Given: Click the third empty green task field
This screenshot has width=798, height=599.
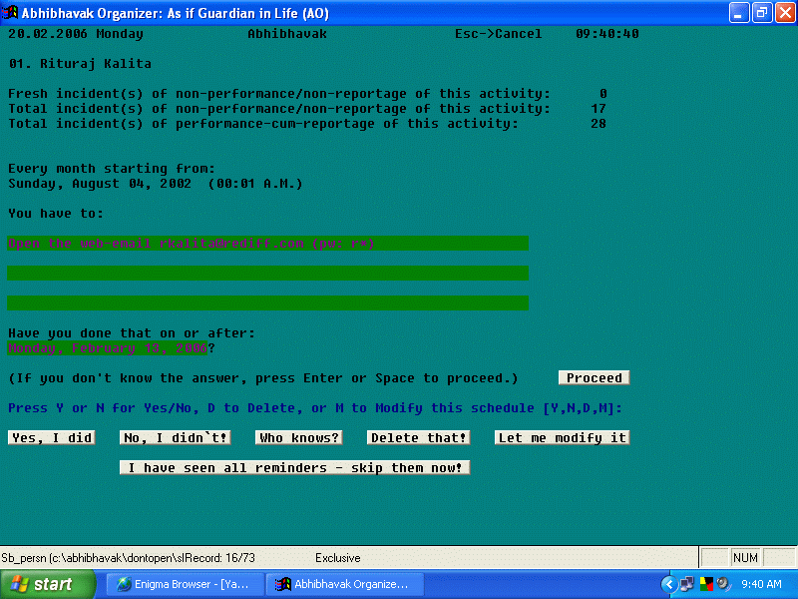Looking at the screenshot, I should 267,303.
